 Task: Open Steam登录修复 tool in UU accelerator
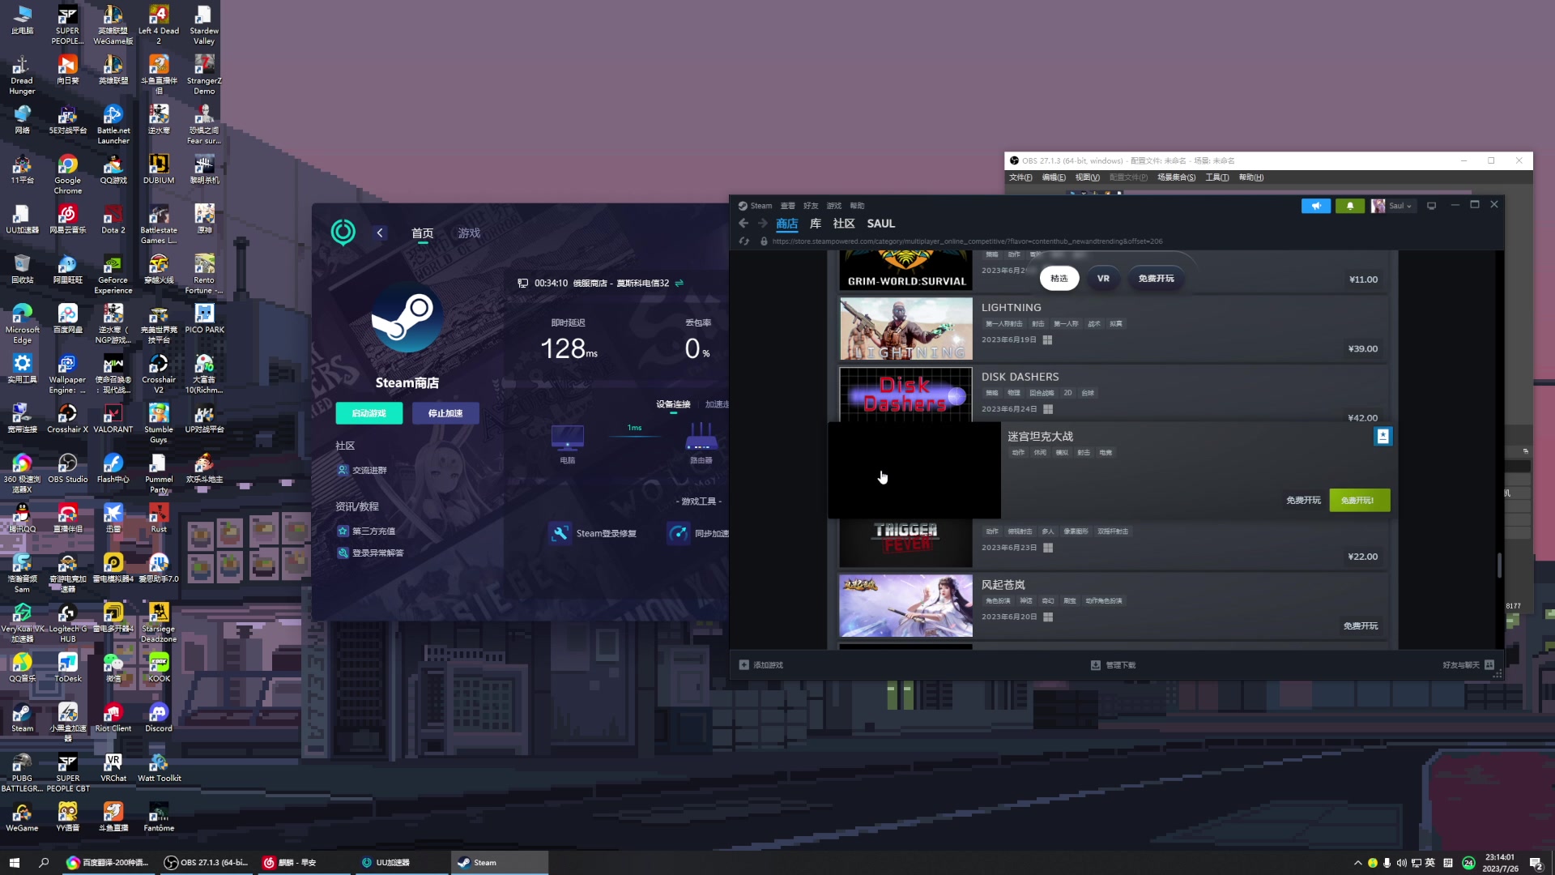(x=594, y=534)
